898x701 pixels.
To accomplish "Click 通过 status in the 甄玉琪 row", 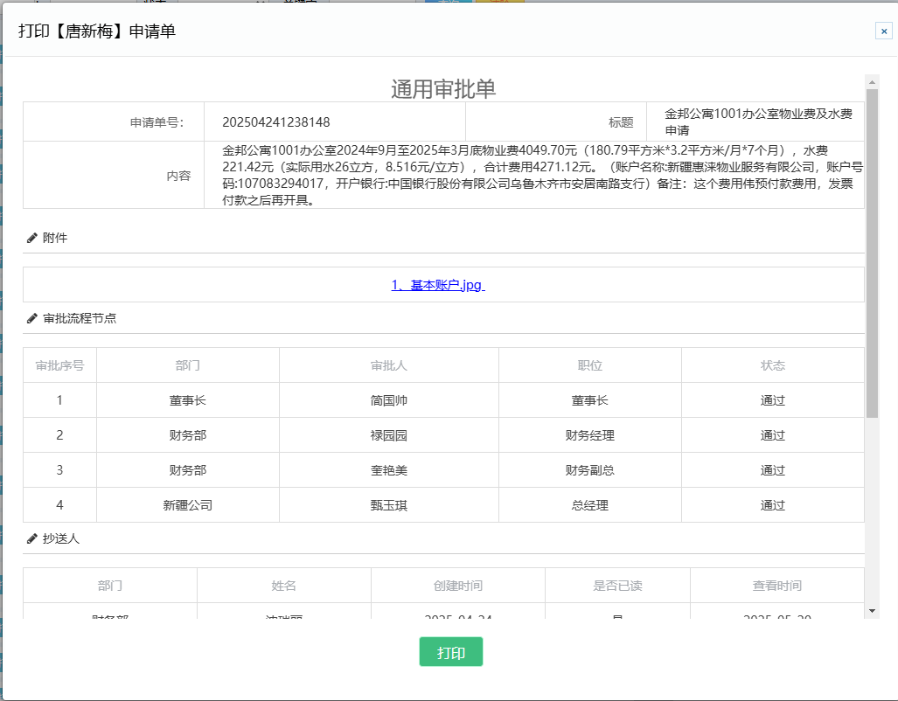I will tap(772, 505).
